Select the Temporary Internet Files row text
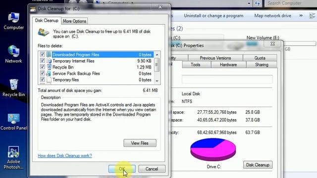The width and height of the screenshot is (317, 178). pyautogui.click(x=73, y=61)
